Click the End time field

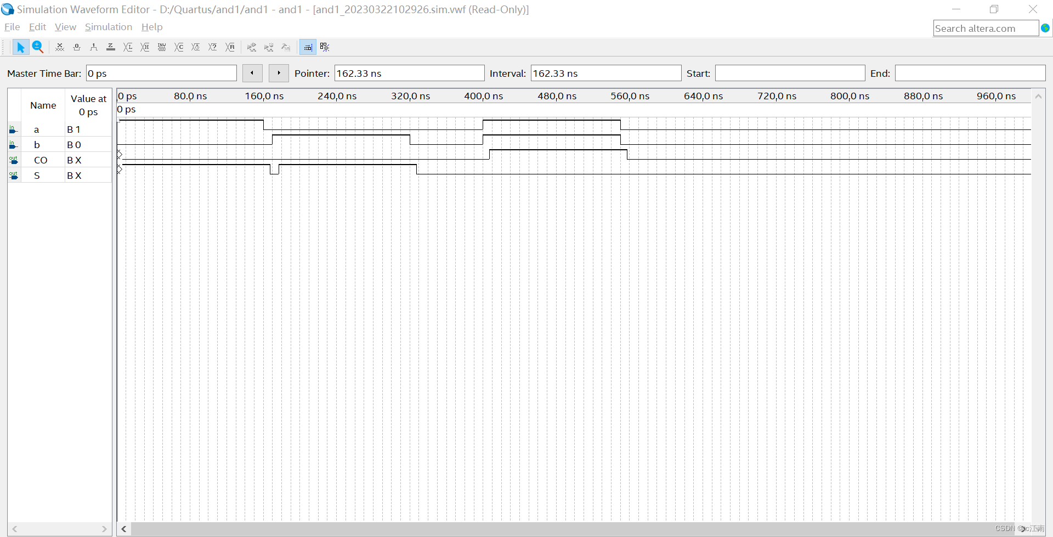(x=970, y=74)
